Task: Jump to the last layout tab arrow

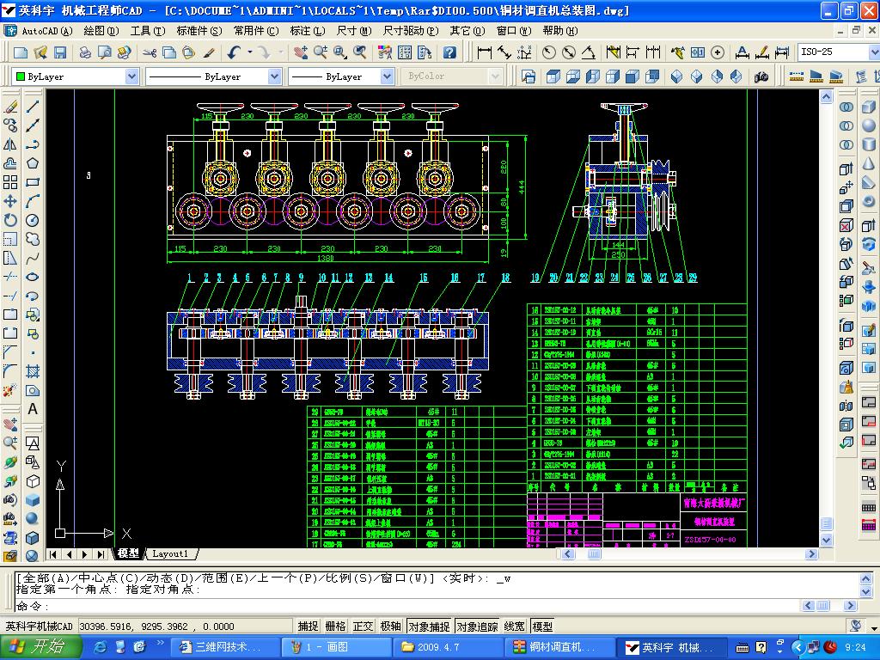Action: coord(101,554)
